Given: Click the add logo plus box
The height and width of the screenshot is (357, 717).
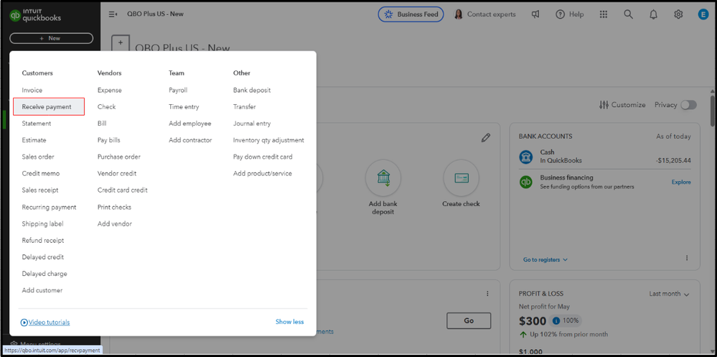Looking at the screenshot, I should coord(121,44).
